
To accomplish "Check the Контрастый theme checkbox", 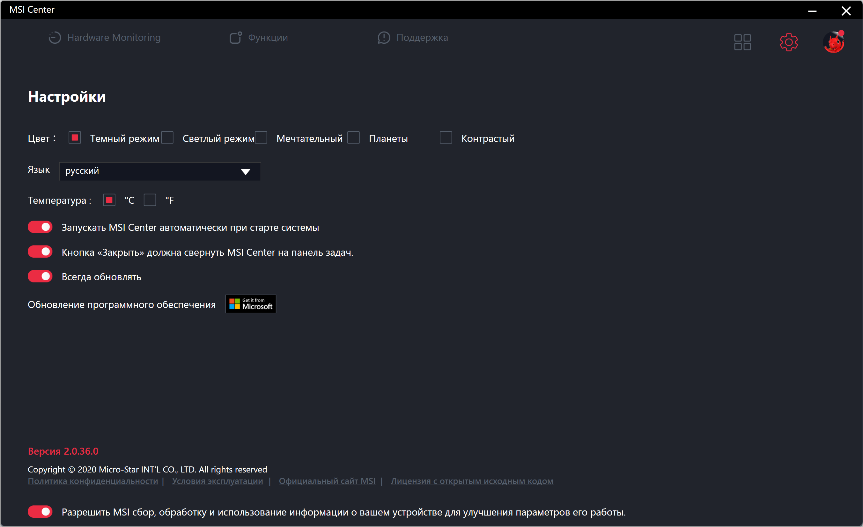I will (446, 138).
